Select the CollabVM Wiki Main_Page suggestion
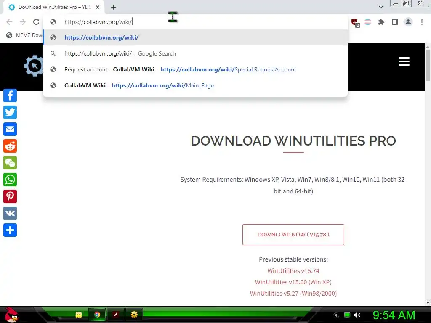The image size is (431, 323). (195, 85)
